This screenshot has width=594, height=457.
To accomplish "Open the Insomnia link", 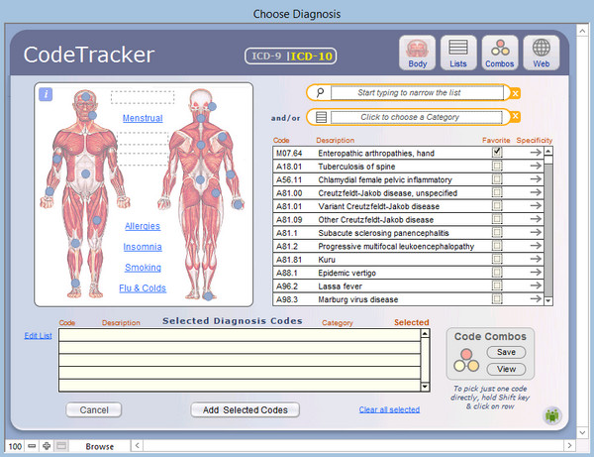I will point(143,247).
